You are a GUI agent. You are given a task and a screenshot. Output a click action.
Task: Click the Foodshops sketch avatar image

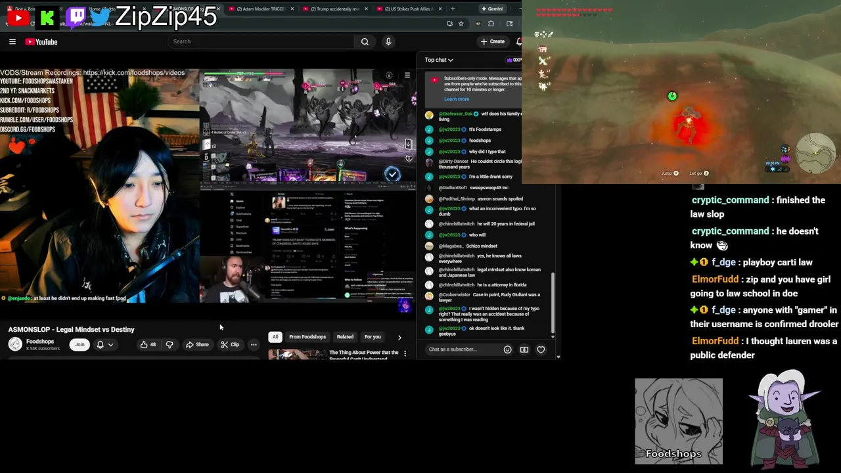click(679, 421)
